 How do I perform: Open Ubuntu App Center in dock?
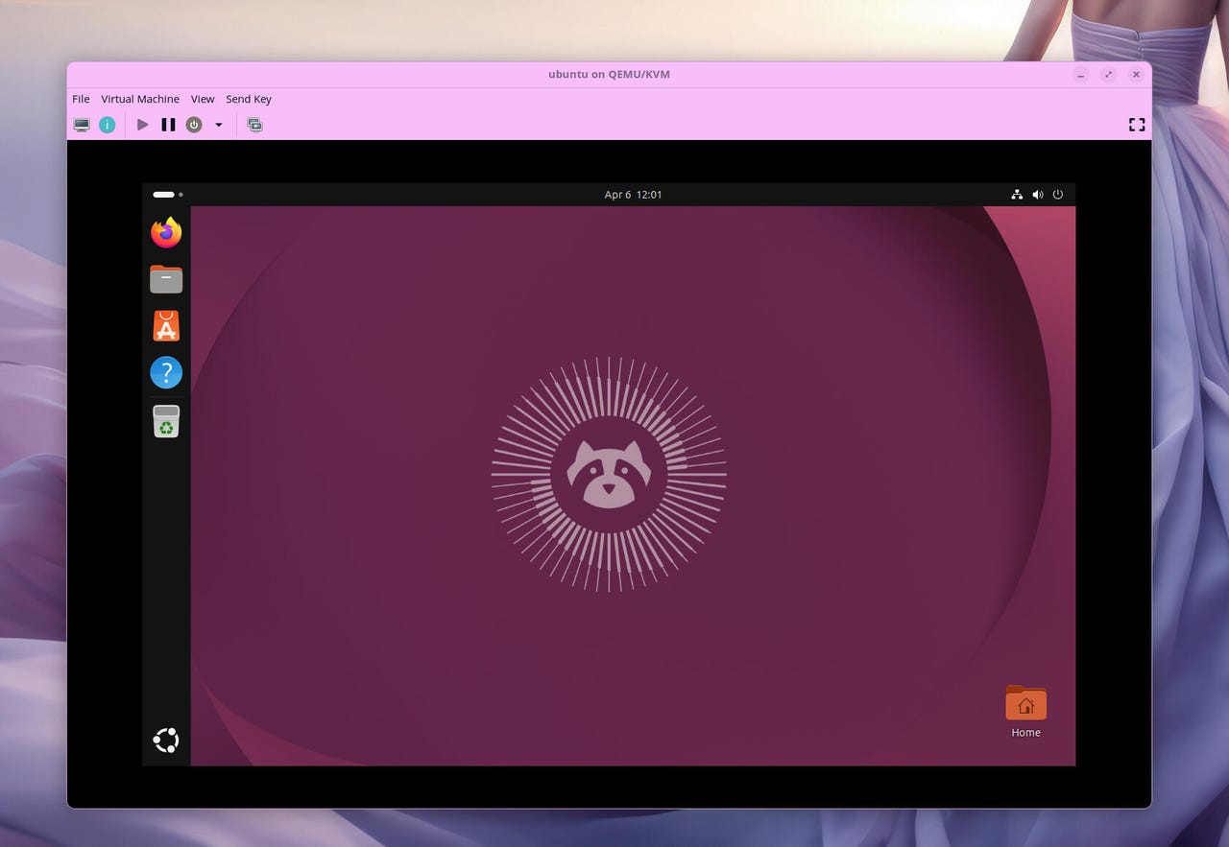(x=166, y=326)
